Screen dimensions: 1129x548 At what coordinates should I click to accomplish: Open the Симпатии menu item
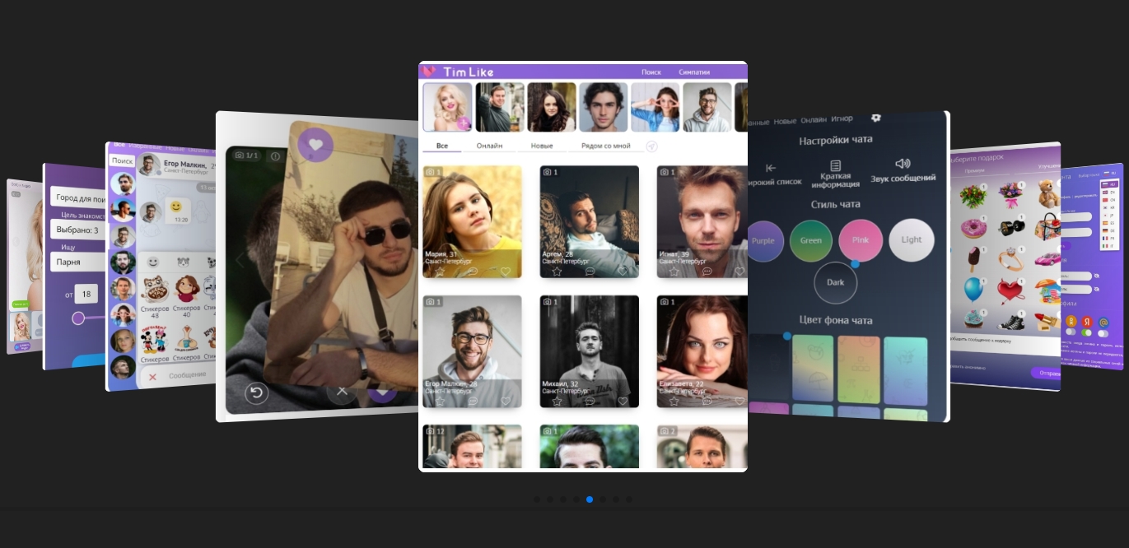693,72
